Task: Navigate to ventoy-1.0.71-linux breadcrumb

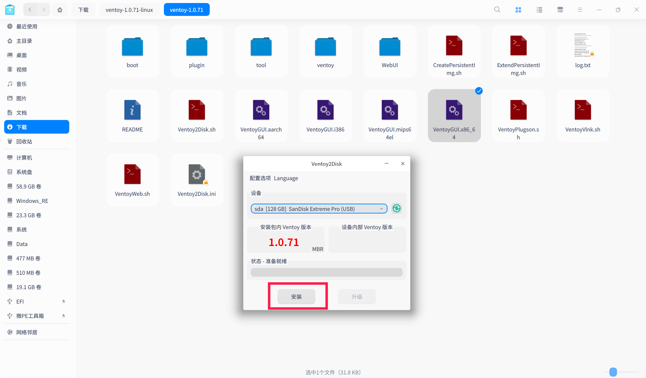Action: 129,10
